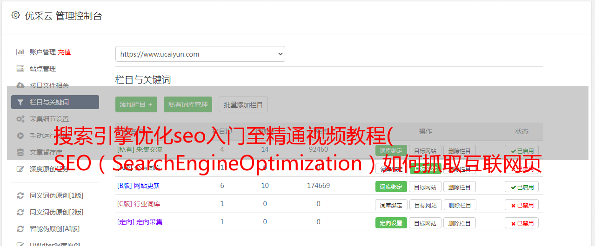Open the https://www.ucaiyun.com site dropdown
This screenshot has width=595, height=246.
tap(200, 54)
